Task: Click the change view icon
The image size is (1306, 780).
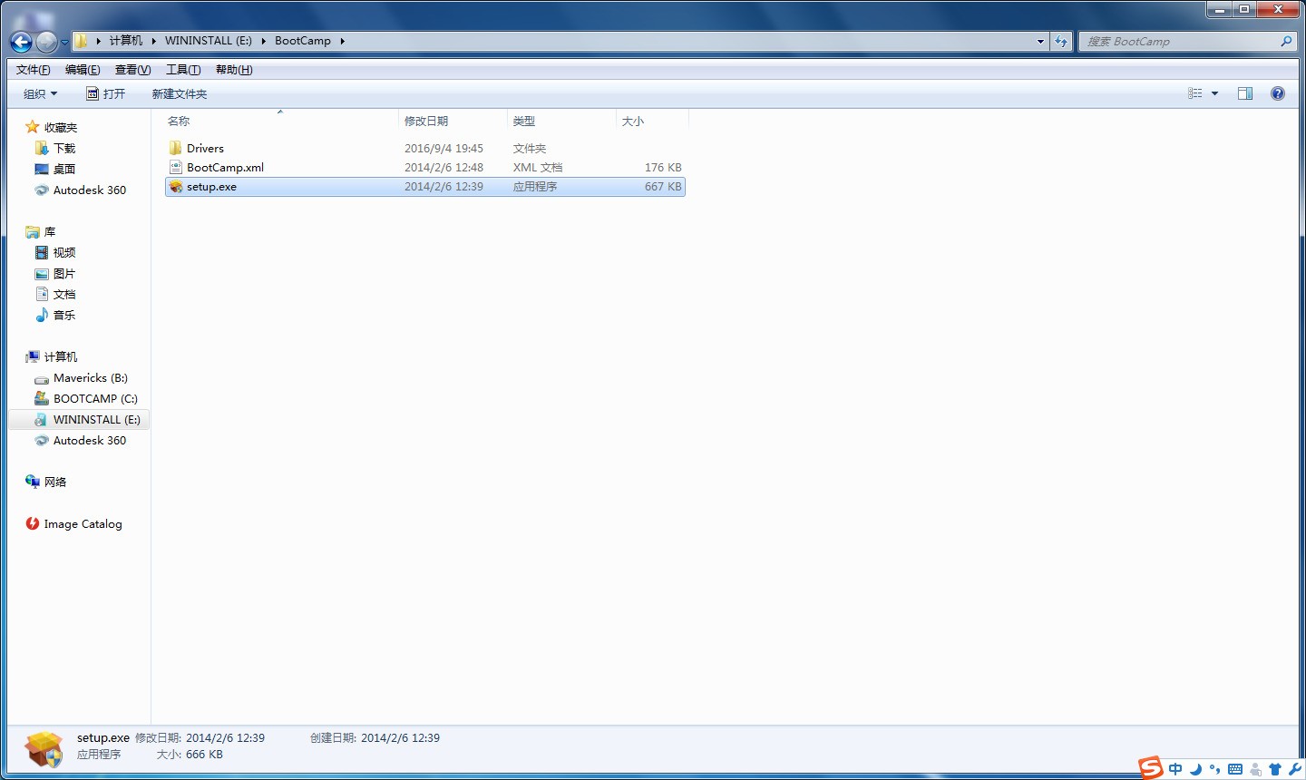Action: [1195, 93]
